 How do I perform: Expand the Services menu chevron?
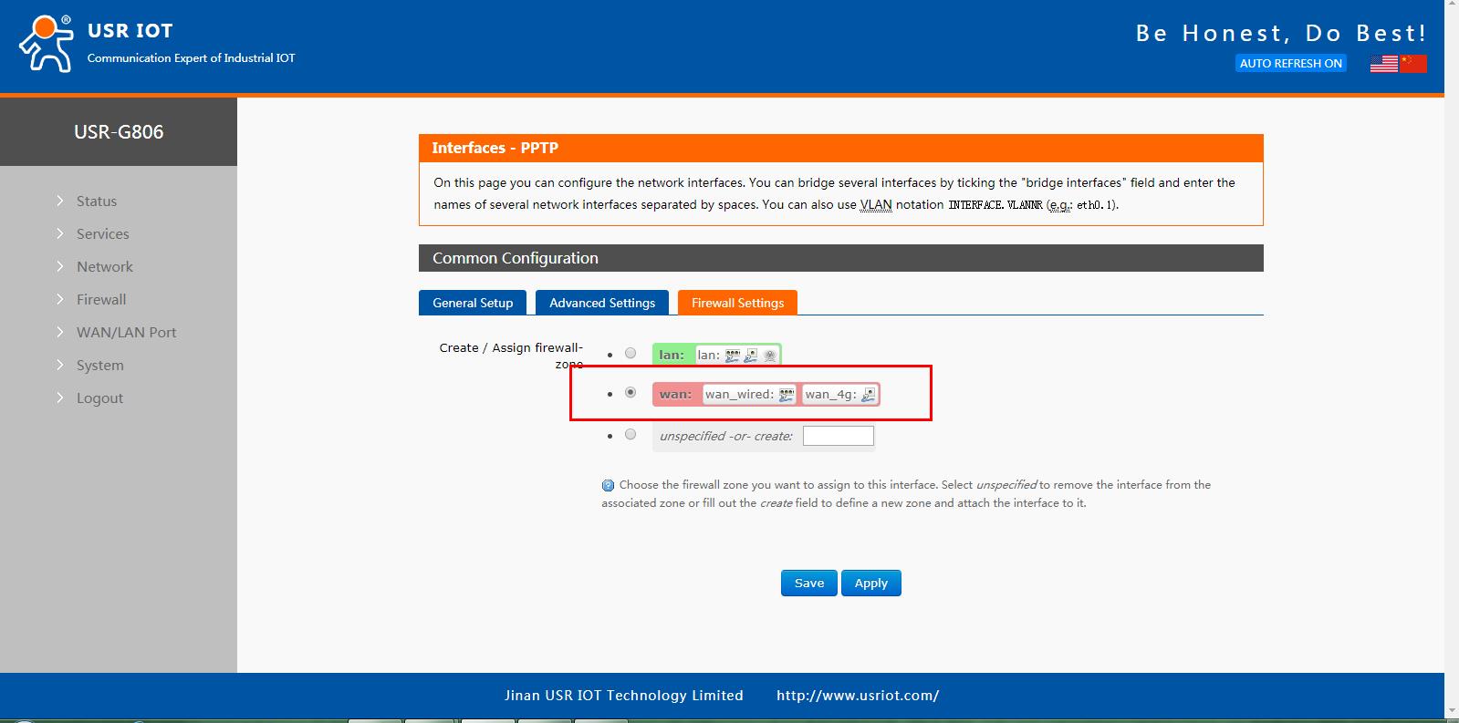pyautogui.click(x=60, y=233)
